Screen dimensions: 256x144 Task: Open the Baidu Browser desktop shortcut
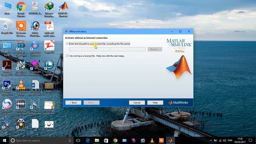coord(7,107)
